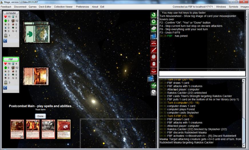This screenshot has height=150, width=249.
Task: Click the Draw phase icon
Action: coord(153,29)
